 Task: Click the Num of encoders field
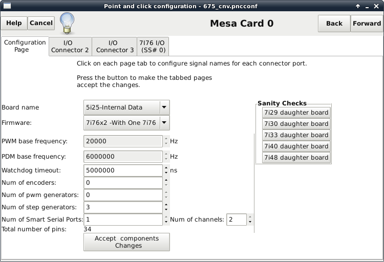click(x=123, y=183)
